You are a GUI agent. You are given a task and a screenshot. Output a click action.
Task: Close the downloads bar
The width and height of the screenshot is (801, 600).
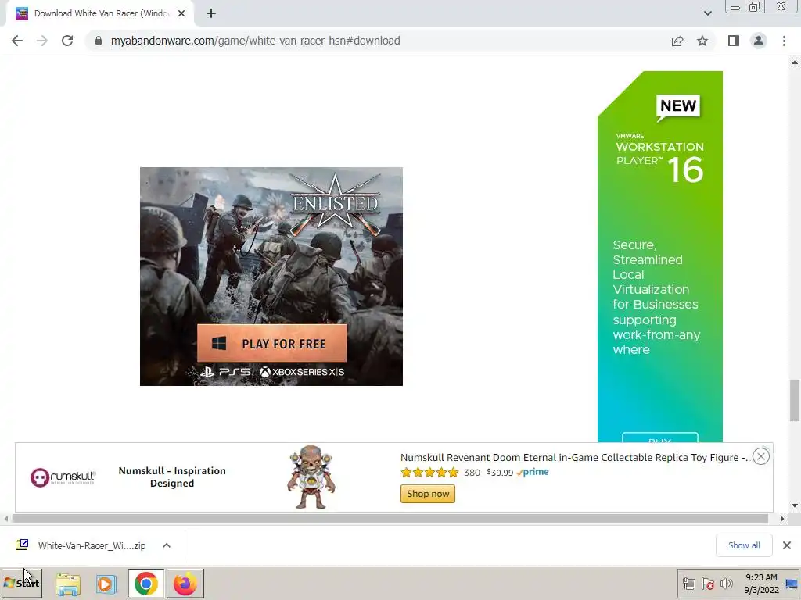click(x=787, y=545)
